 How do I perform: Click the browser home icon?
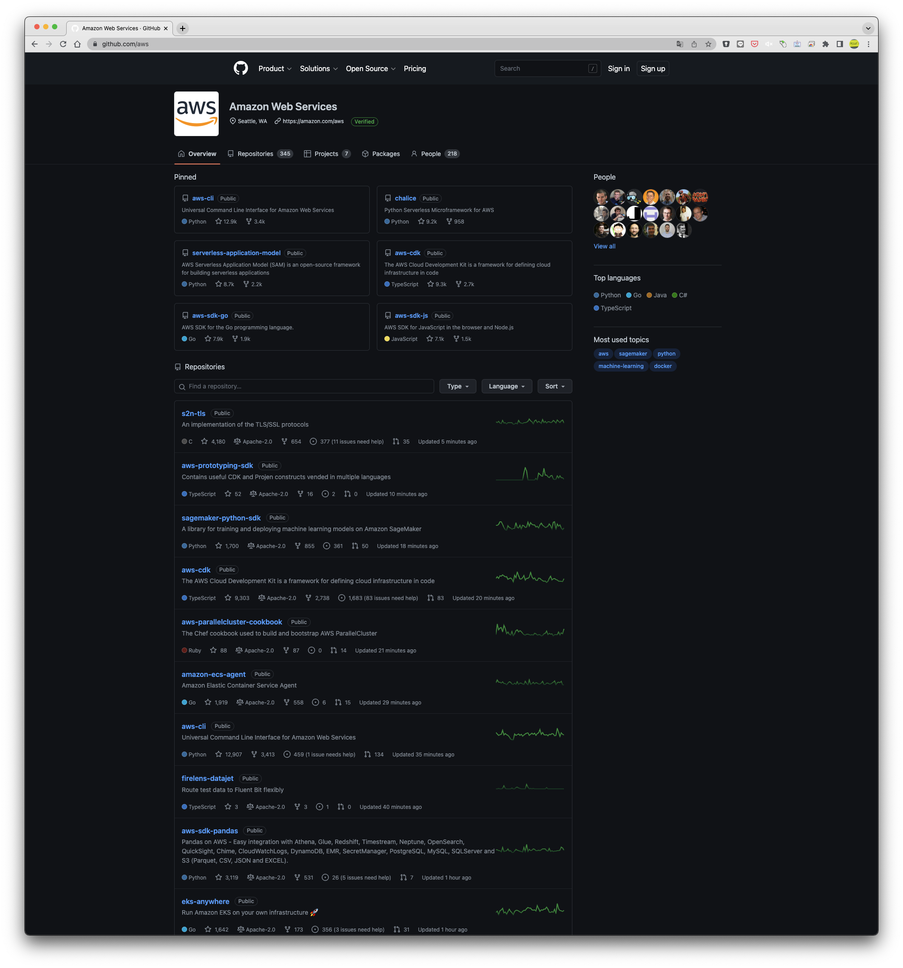pyautogui.click(x=77, y=44)
